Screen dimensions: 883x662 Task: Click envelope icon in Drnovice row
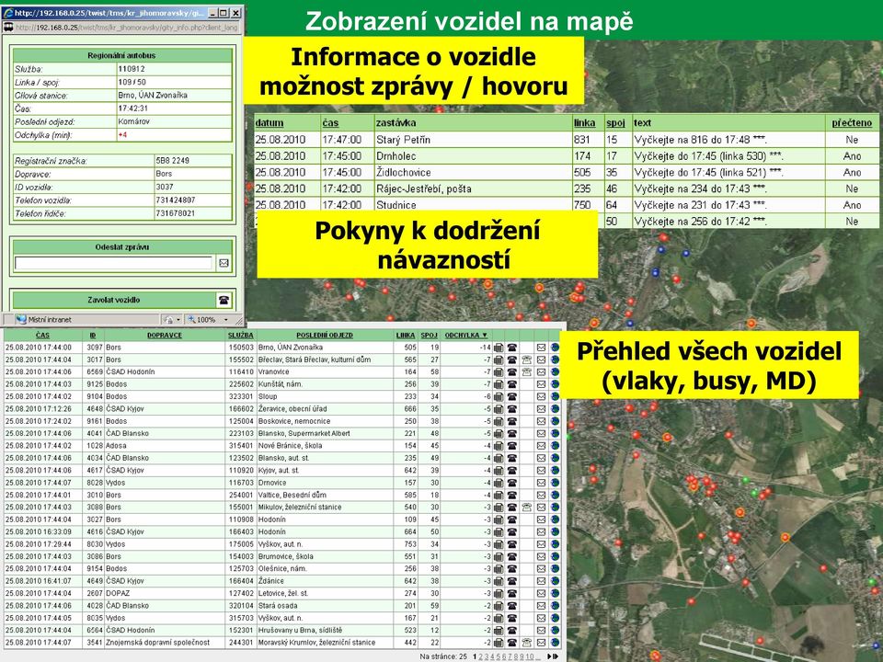[541, 483]
